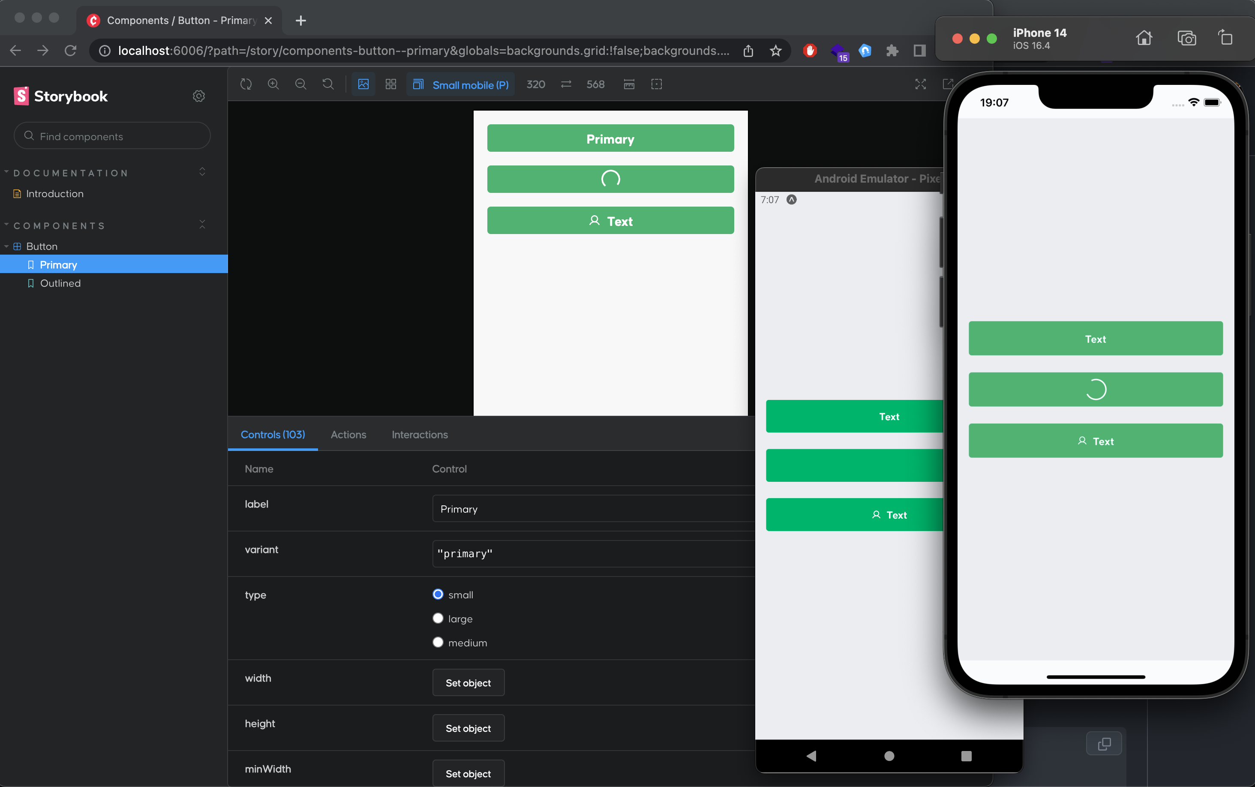Viewport: 1255px width, 787px height.
Task: Select the small type radio button
Action: [438, 595]
